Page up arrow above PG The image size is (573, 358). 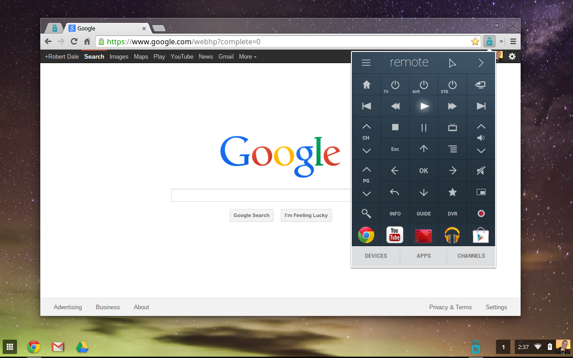coord(366,170)
